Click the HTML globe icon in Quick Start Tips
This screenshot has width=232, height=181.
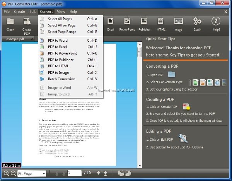(217, 83)
